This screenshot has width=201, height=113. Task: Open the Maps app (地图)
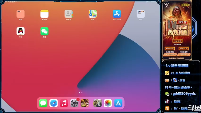(93, 14)
